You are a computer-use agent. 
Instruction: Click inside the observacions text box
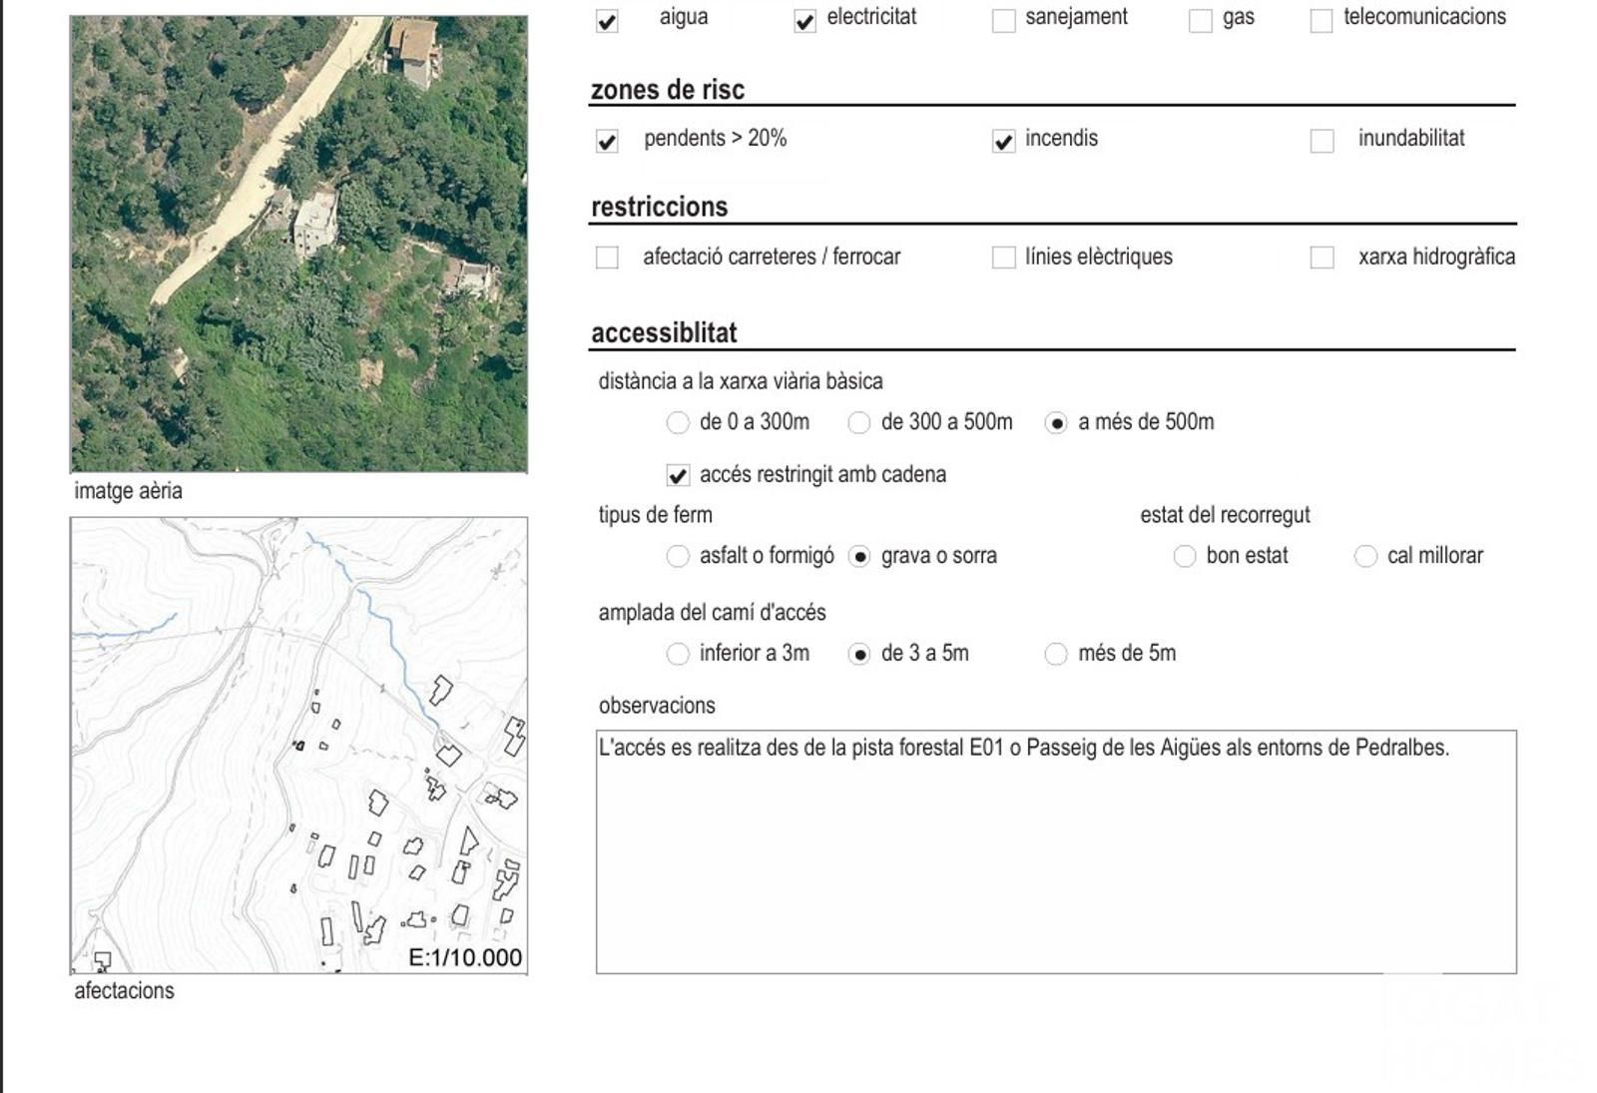(x=1056, y=858)
